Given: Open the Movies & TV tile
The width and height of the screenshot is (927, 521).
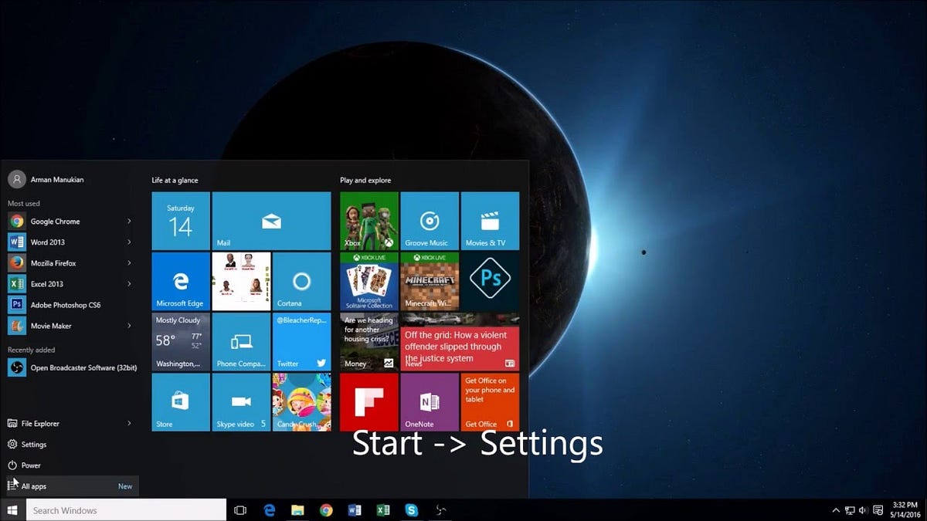Looking at the screenshot, I should coord(490,221).
